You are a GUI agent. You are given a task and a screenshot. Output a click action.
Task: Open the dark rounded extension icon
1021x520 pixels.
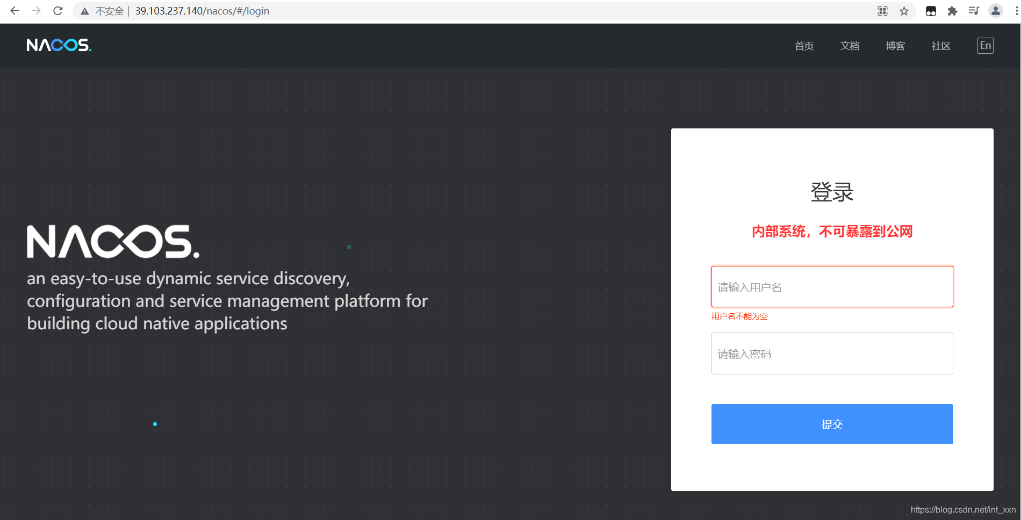pos(931,11)
